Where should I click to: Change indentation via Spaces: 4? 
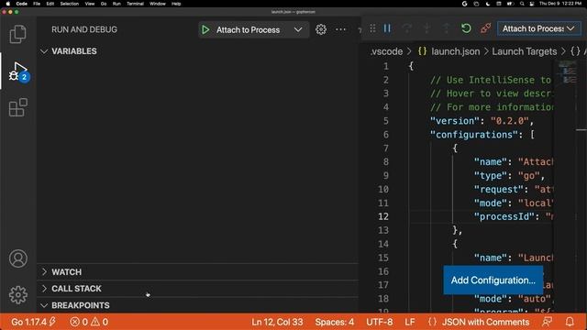coord(334,322)
